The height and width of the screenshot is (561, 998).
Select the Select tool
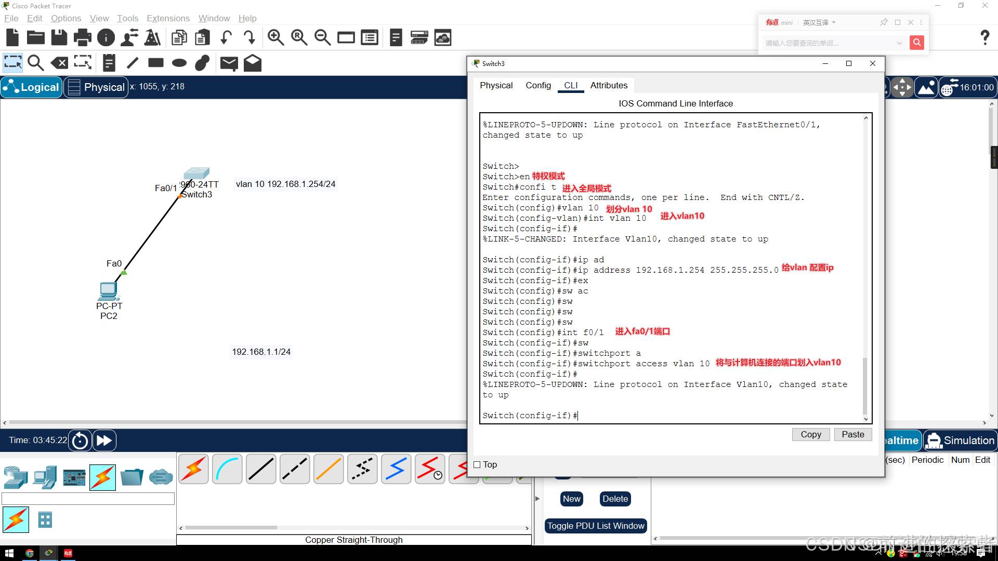click(x=12, y=63)
